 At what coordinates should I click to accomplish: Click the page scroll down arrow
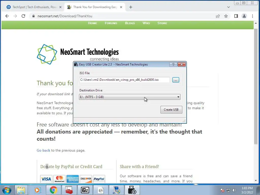point(256,181)
